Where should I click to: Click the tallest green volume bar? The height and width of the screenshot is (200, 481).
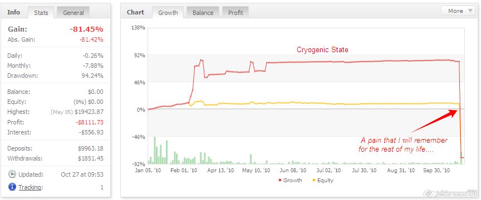[155, 151]
